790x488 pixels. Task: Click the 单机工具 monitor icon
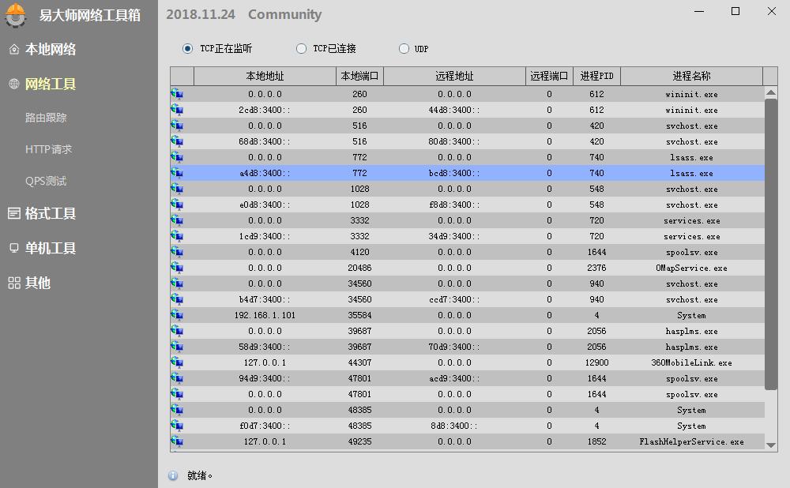tap(13, 248)
